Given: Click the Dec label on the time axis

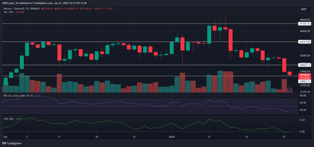Looking at the screenshot, I should [x=5, y=137].
